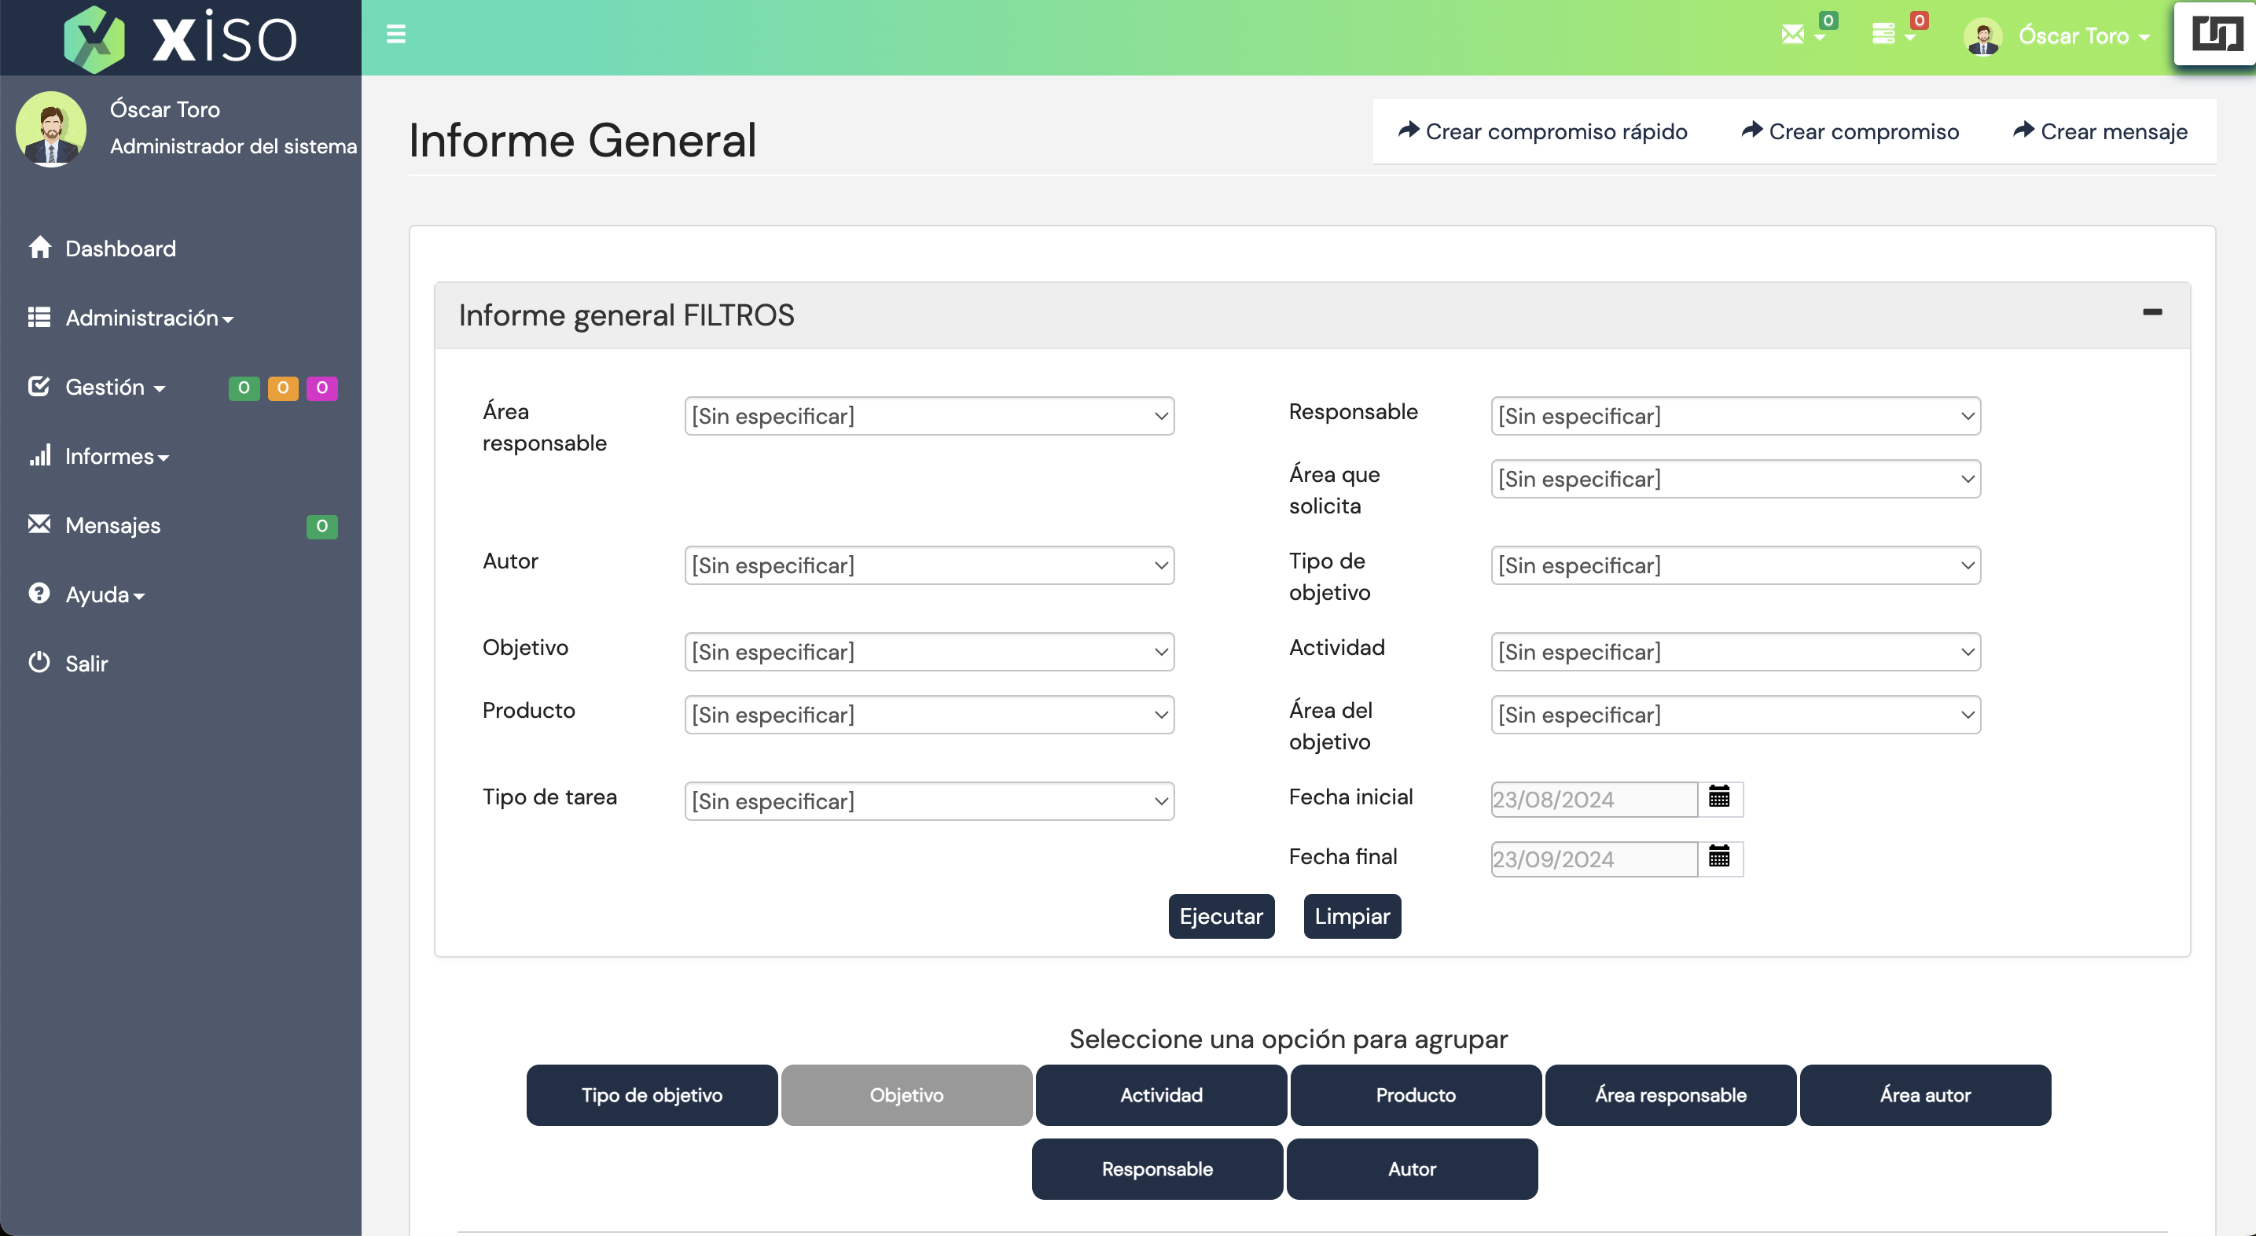Click the Crear compromiso rápido link
Image resolution: width=2256 pixels, height=1236 pixels.
(1543, 131)
